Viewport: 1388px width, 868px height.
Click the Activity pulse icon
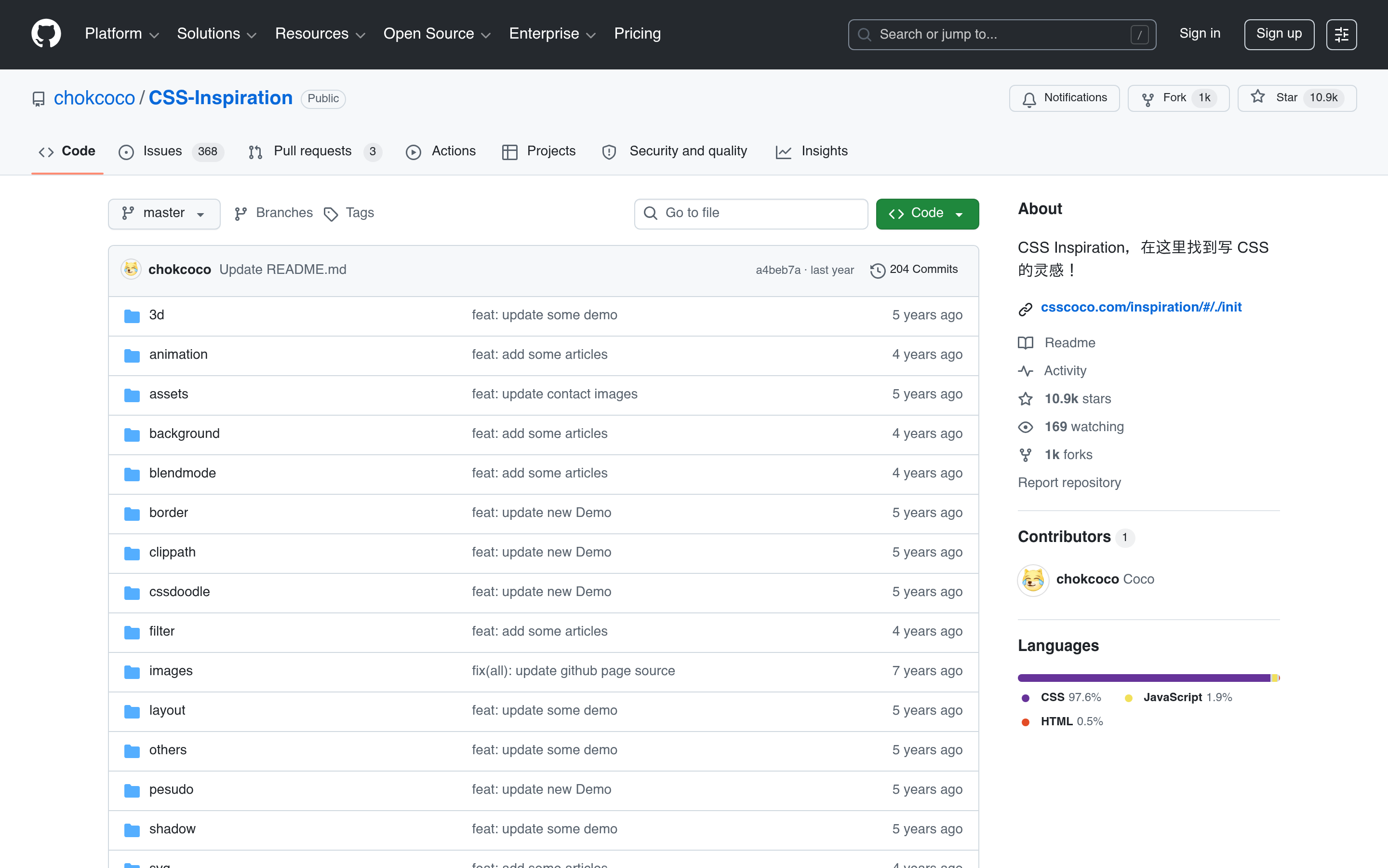[x=1026, y=371]
